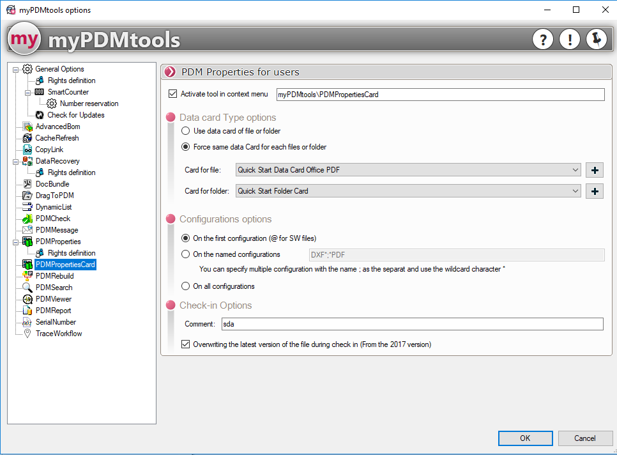
Task: Click the CopyLink icon in tree
Action: [27, 150]
